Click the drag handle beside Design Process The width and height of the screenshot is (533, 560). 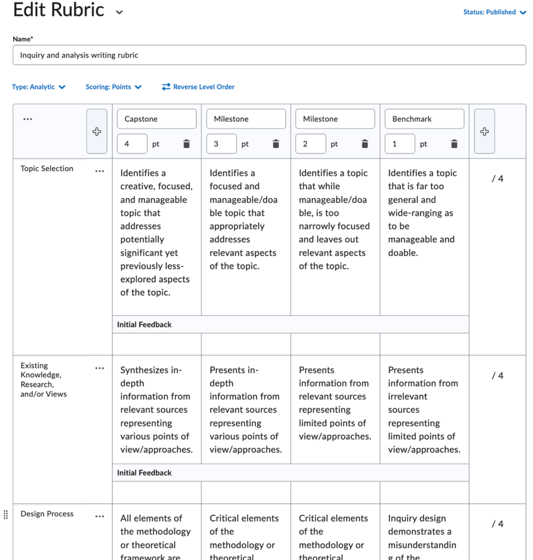[x=5, y=515]
